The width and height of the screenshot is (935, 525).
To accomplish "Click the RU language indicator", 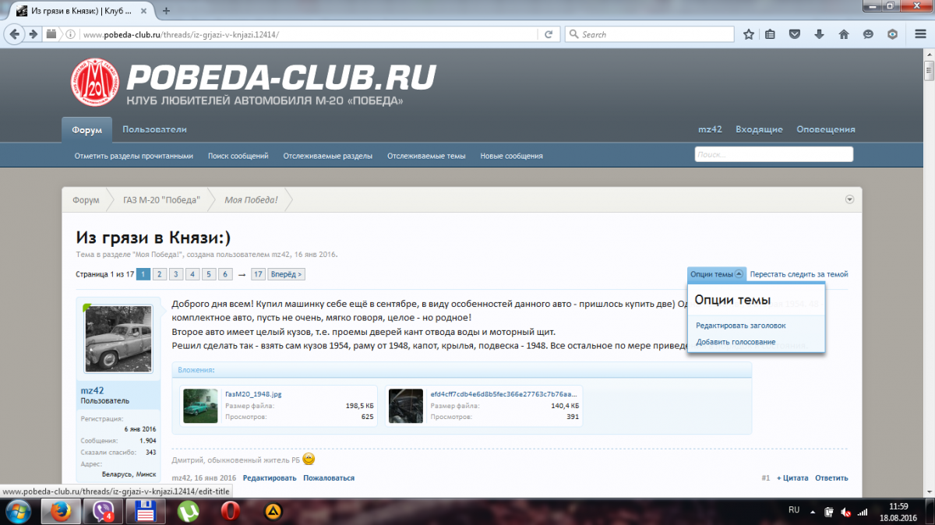I will tap(794, 509).
